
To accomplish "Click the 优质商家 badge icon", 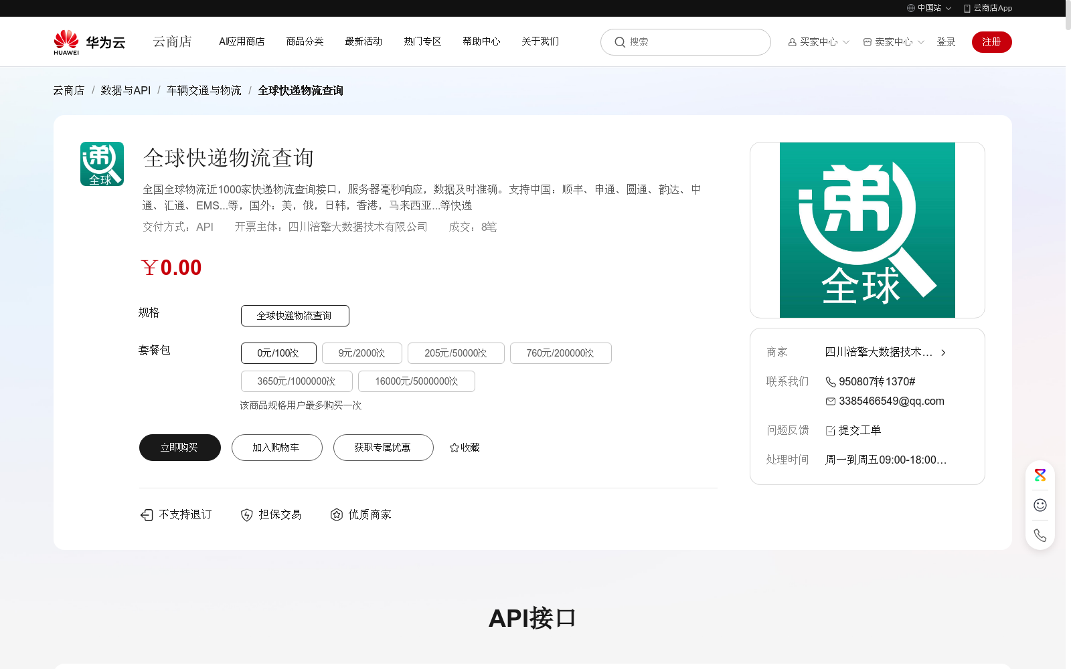I will point(337,514).
